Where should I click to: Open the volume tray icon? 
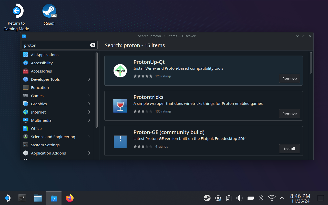tap(239, 198)
